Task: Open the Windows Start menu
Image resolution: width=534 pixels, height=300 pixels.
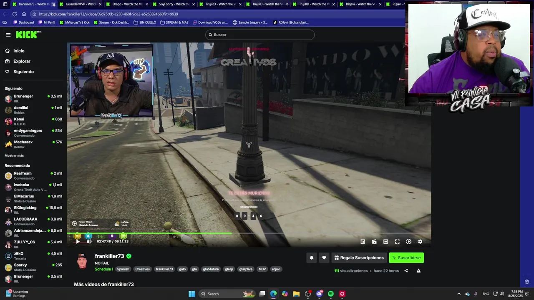Action: tap(191, 294)
